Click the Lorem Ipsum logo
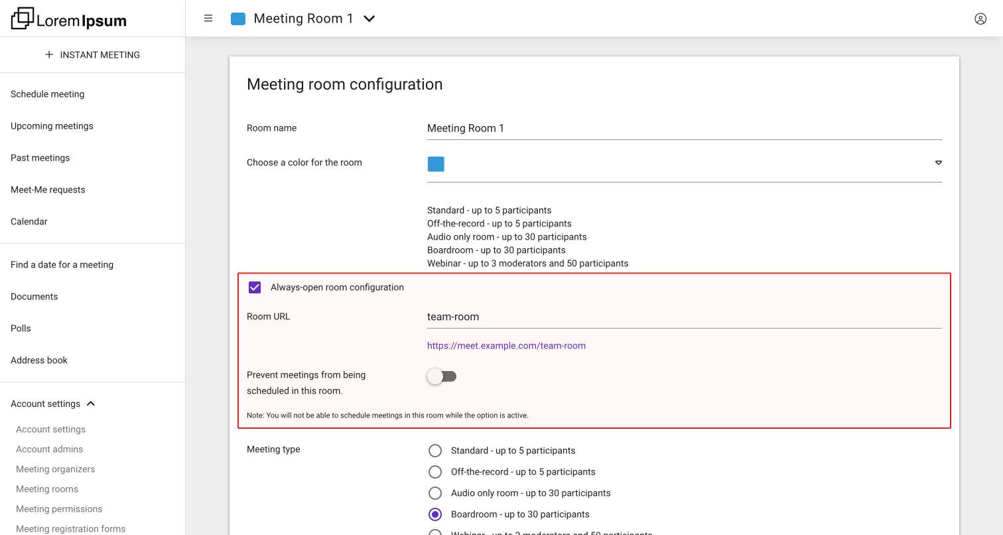Viewport: 1003px width, 535px height. pyautogui.click(x=69, y=19)
